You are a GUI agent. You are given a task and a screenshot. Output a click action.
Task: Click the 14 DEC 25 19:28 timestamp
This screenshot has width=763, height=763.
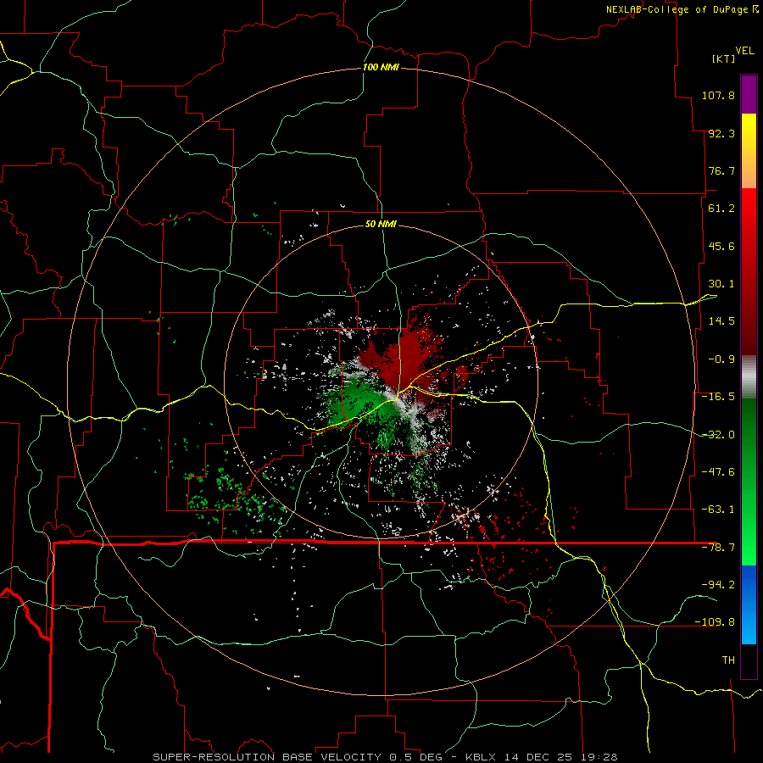560,757
